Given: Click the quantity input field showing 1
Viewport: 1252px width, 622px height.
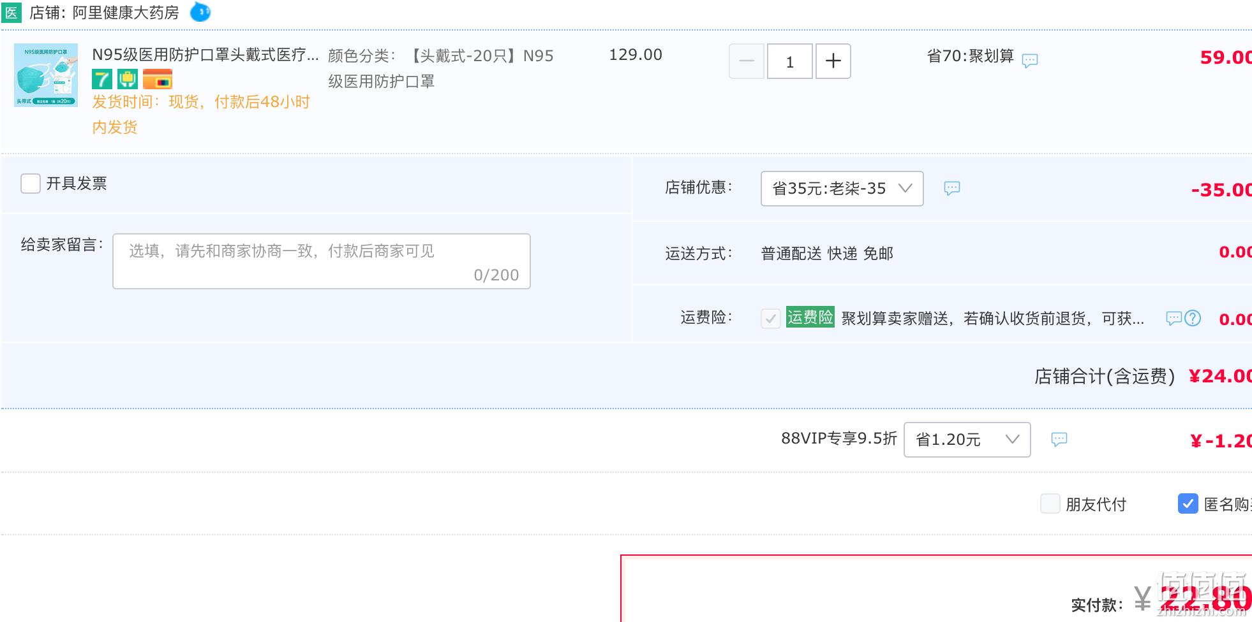Looking at the screenshot, I should point(790,61).
